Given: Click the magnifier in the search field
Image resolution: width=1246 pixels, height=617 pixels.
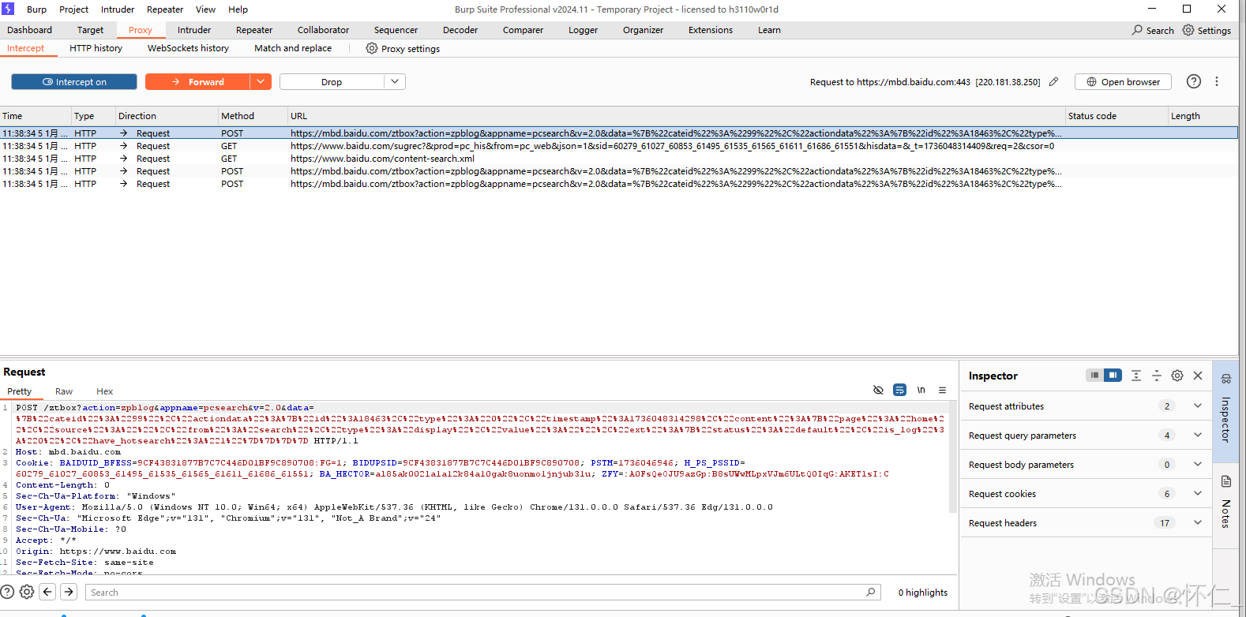Looking at the screenshot, I should (x=871, y=592).
